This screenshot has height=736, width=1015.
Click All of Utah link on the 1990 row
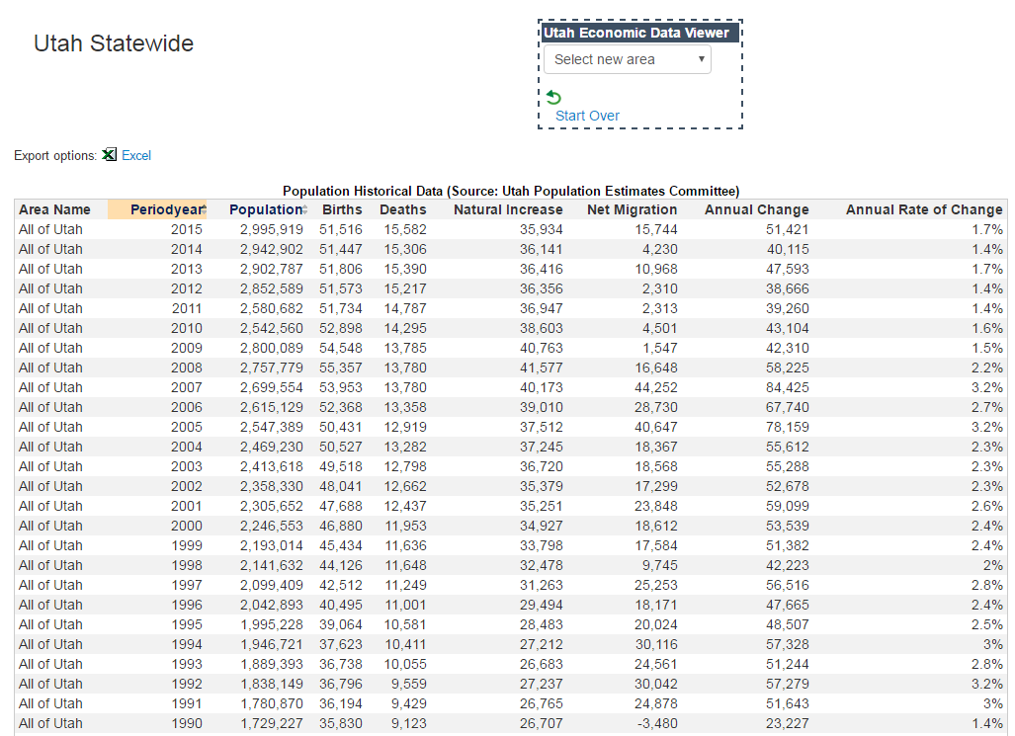(x=50, y=723)
